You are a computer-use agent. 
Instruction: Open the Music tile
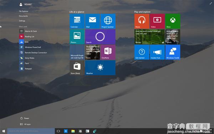pyautogui.click(x=142, y=21)
